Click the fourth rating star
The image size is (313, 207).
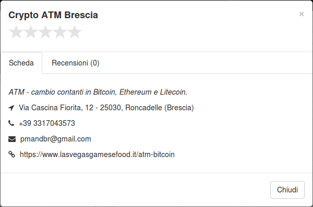click(x=60, y=32)
